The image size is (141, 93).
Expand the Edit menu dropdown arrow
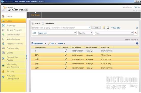[55, 43]
